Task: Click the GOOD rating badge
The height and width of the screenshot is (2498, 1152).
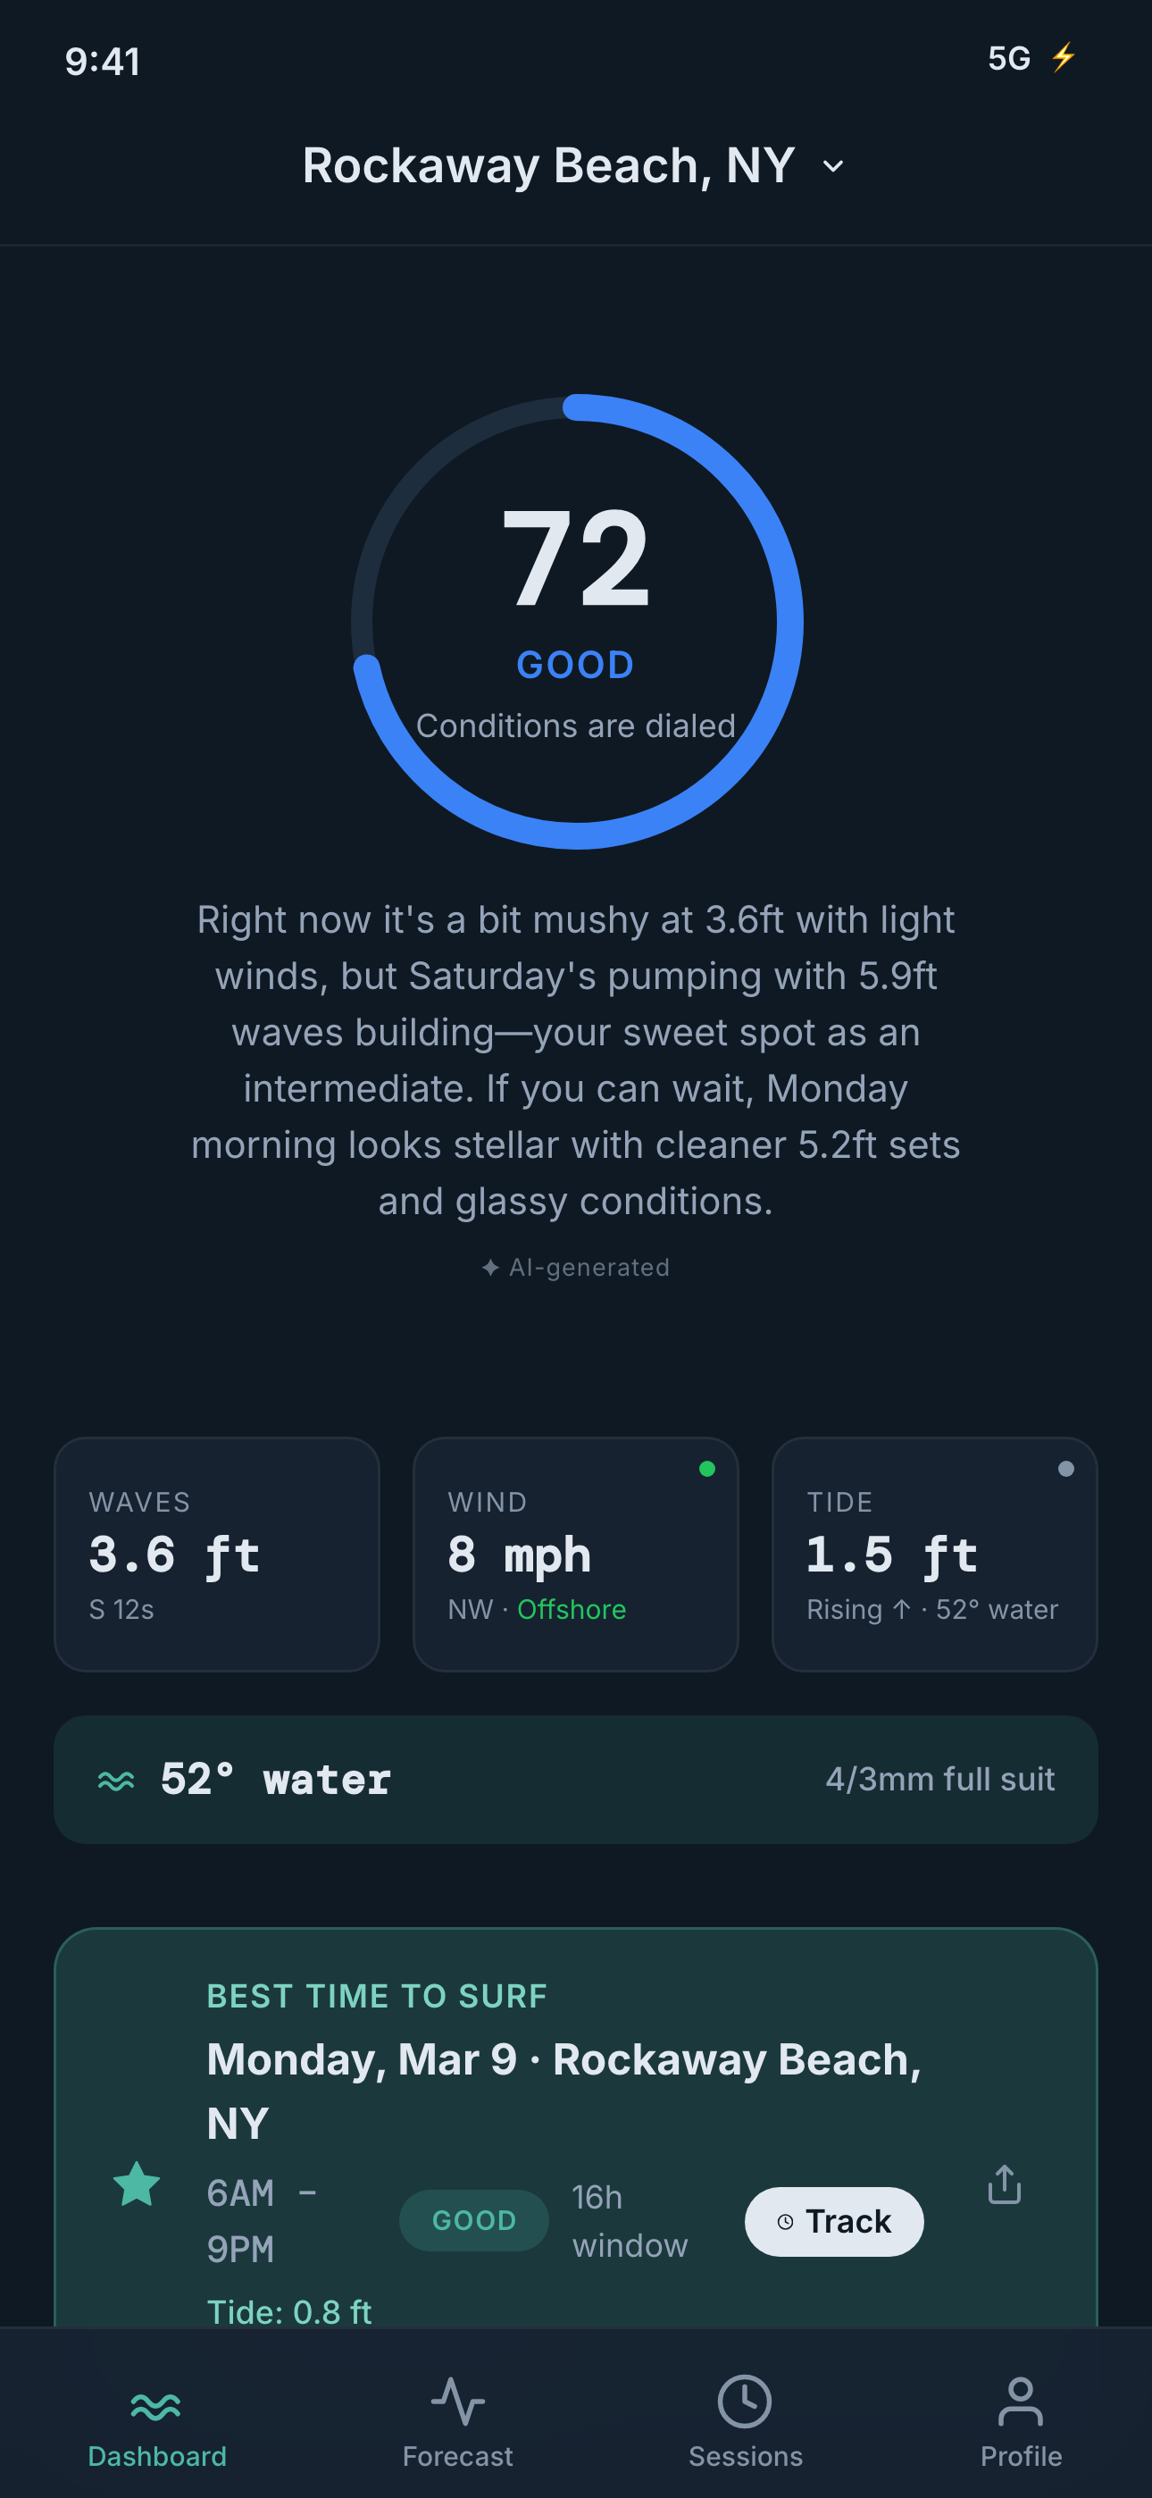Action: (474, 2221)
